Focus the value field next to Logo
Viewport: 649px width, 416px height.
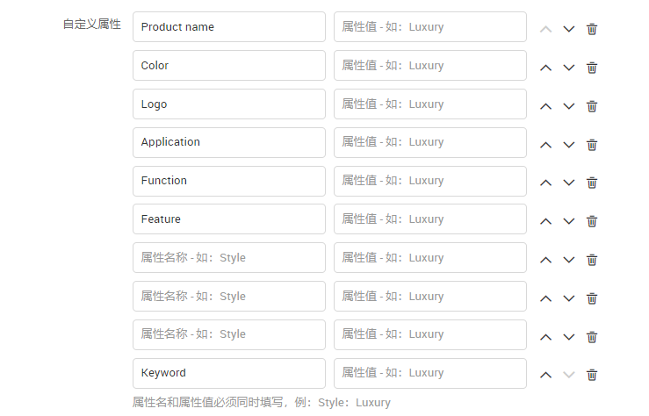click(x=430, y=104)
